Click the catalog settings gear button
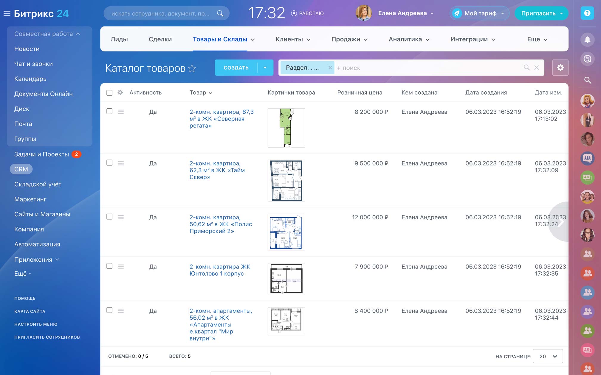This screenshot has height=375, width=601. click(560, 68)
